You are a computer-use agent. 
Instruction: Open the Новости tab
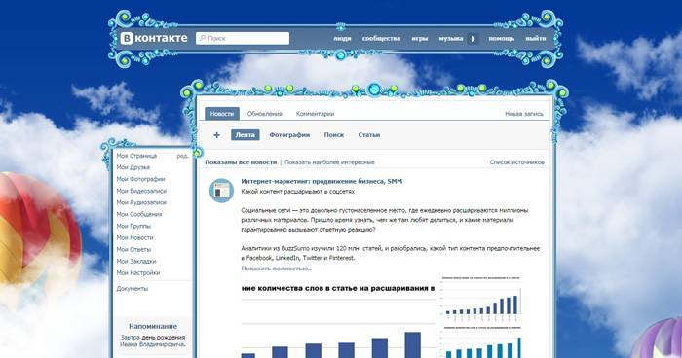[x=222, y=114]
